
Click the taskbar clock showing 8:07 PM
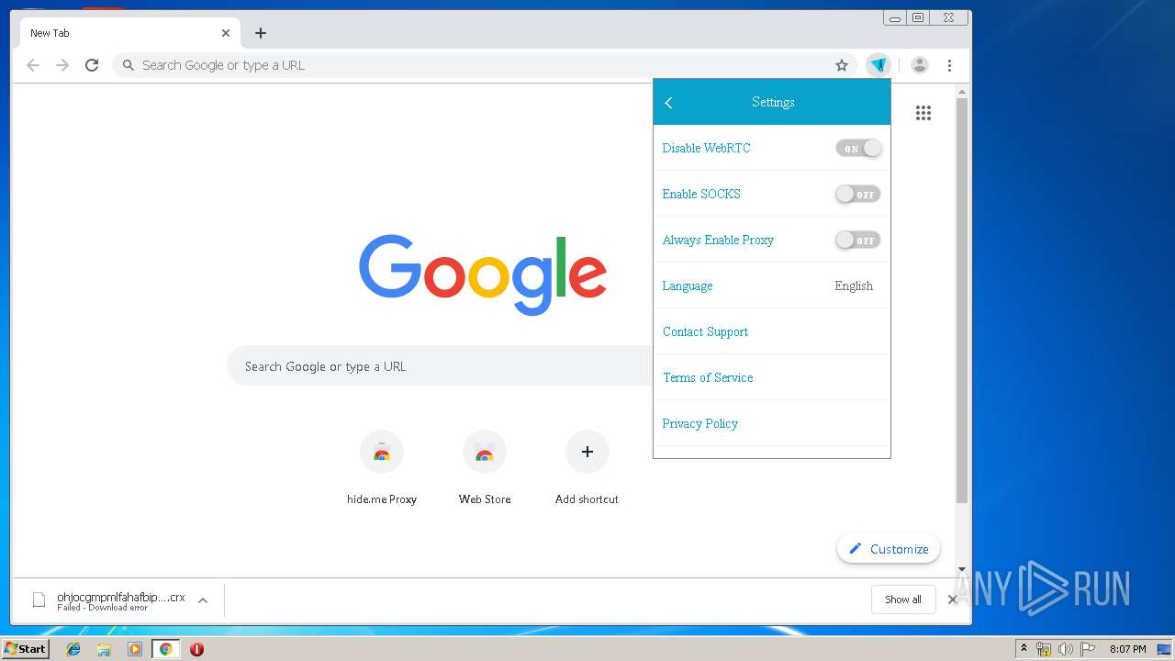click(x=1127, y=649)
